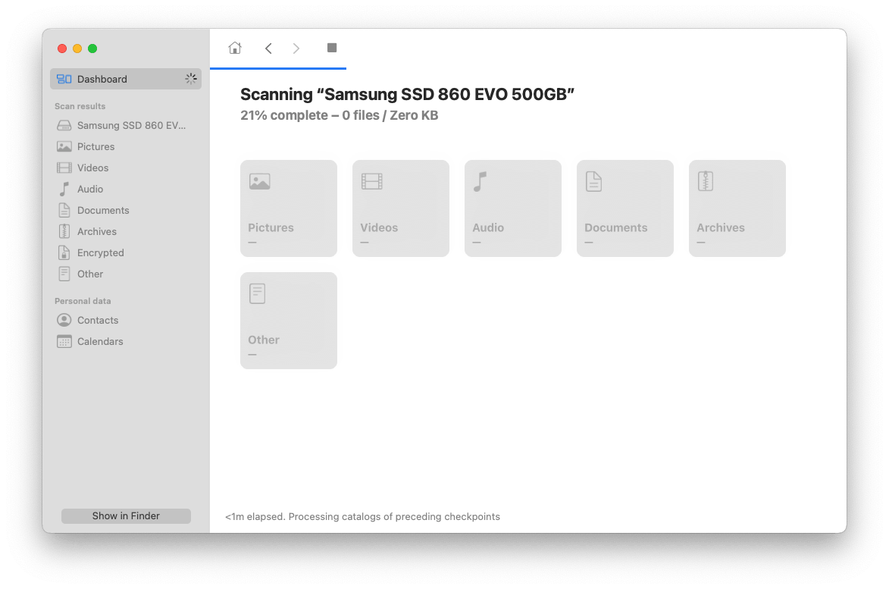
Task: Click the Show in Finder button
Action: click(126, 516)
